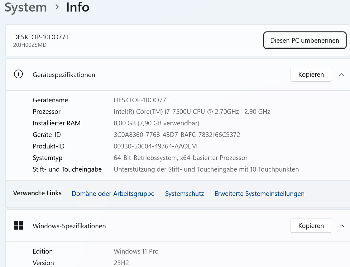Click the Windows-Spezifikationen section heading

click(x=69, y=226)
